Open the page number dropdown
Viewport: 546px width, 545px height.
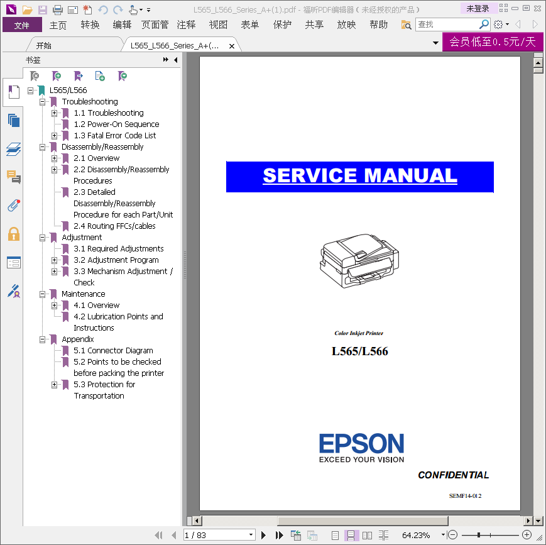(251, 535)
